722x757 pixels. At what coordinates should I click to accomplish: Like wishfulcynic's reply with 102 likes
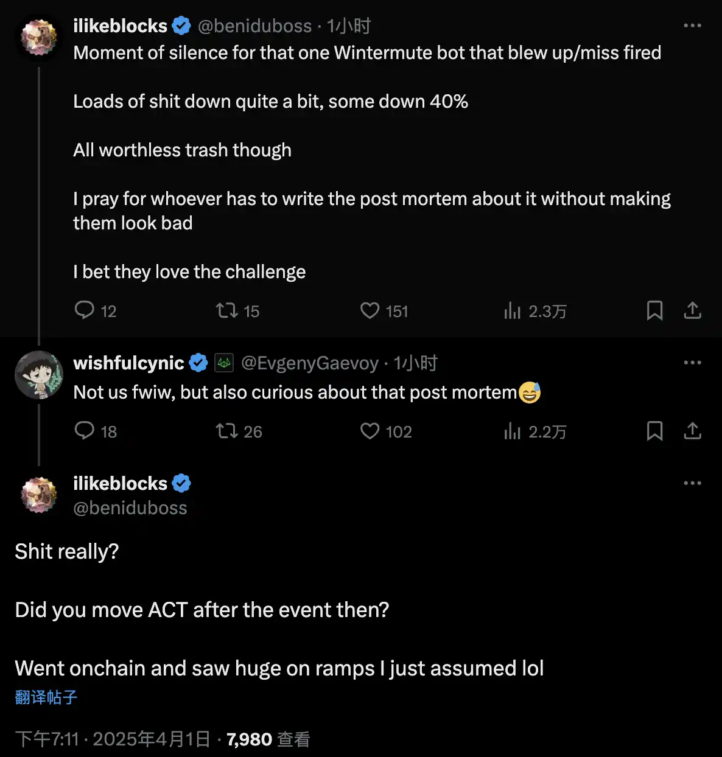point(370,431)
